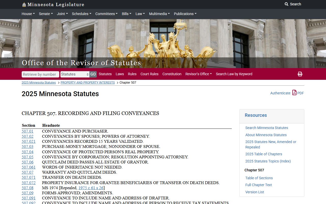
Task: Open section 507.01
Action: 28,131
